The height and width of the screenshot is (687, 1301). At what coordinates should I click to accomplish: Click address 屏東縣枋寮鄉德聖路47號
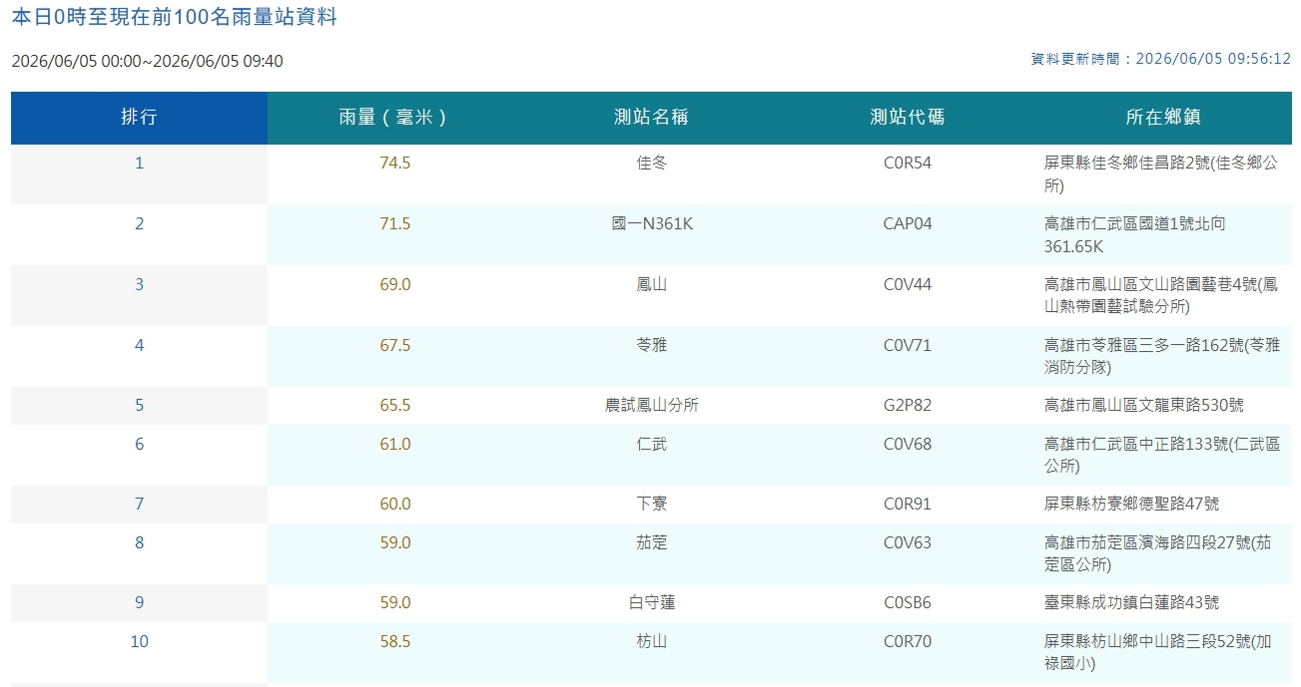[1131, 503]
